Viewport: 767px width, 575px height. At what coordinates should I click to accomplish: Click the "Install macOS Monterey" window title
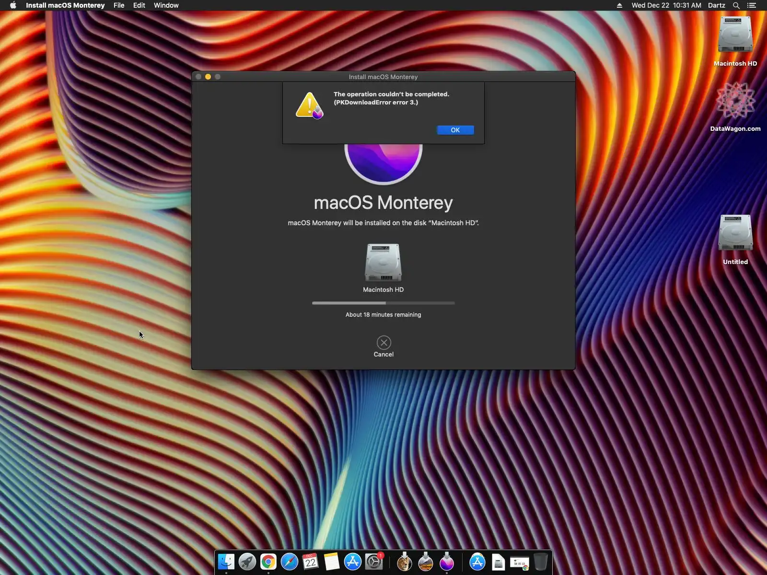click(383, 77)
